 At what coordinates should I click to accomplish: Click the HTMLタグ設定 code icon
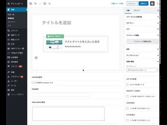pos(9,53)
